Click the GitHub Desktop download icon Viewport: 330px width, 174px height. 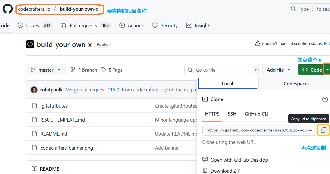[x=205, y=160]
